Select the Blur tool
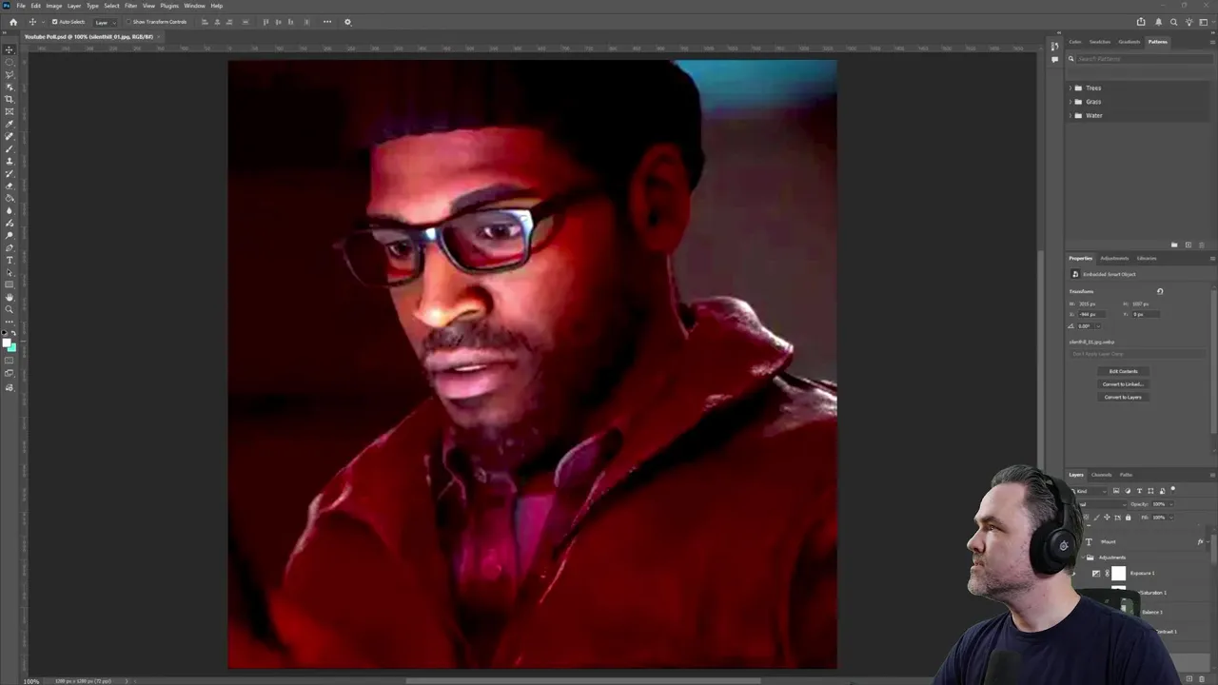The height and width of the screenshot is (685, 1218). click(10, 210)
